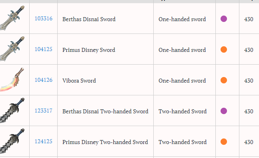The width and height of the screenshot is (259, 158).
Task: Click orange rarity dot for Primus Two-handed Sword
Action: click(224, 142)
